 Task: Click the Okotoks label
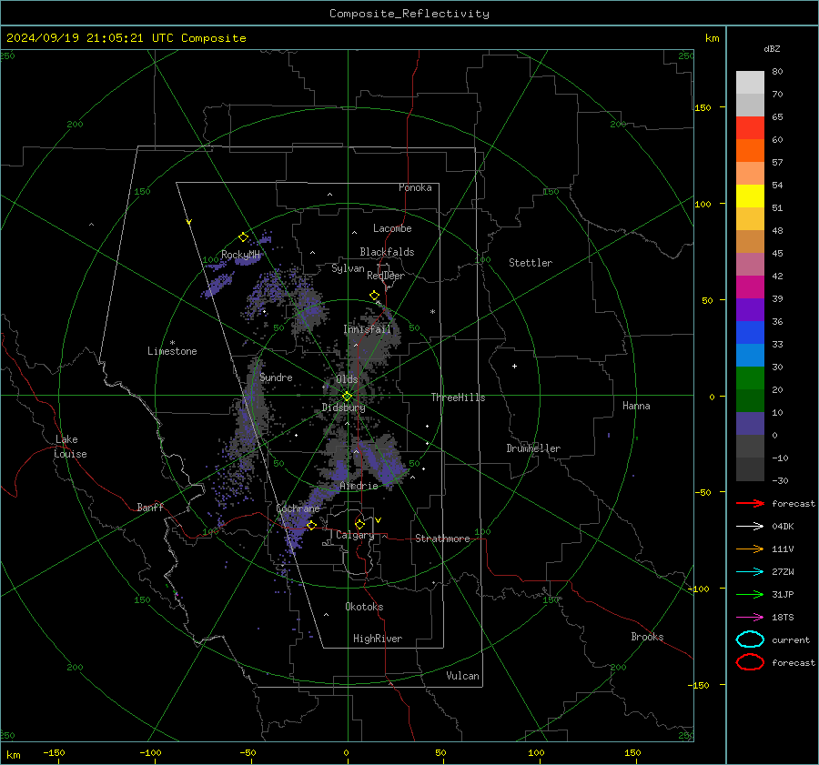(364, 607)
